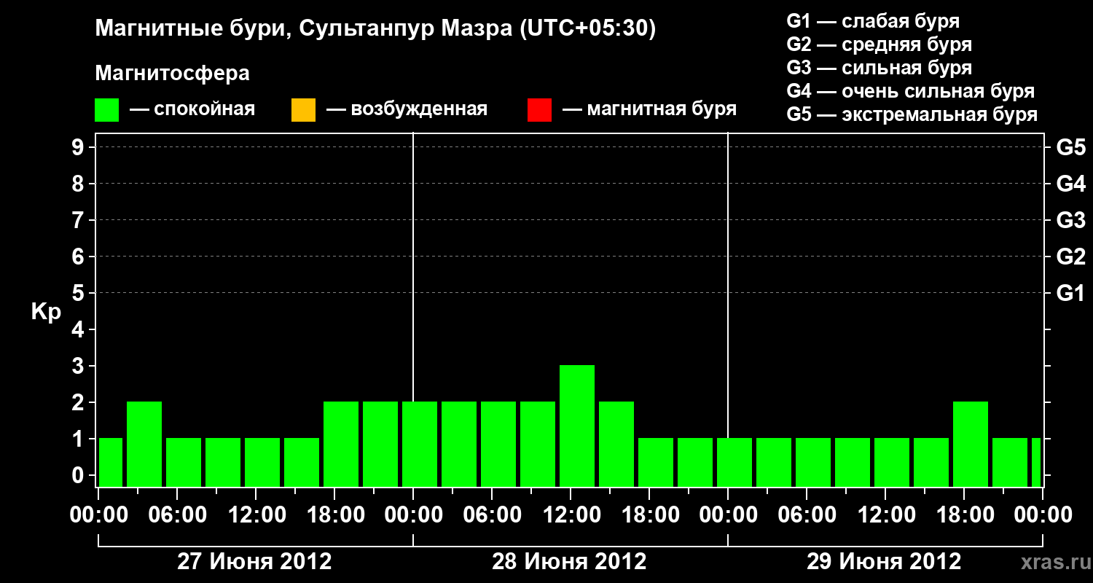Click the date label '29 Июня 2012'
Viewport: 1093px width, 583px height.
[x=885, y=562]
